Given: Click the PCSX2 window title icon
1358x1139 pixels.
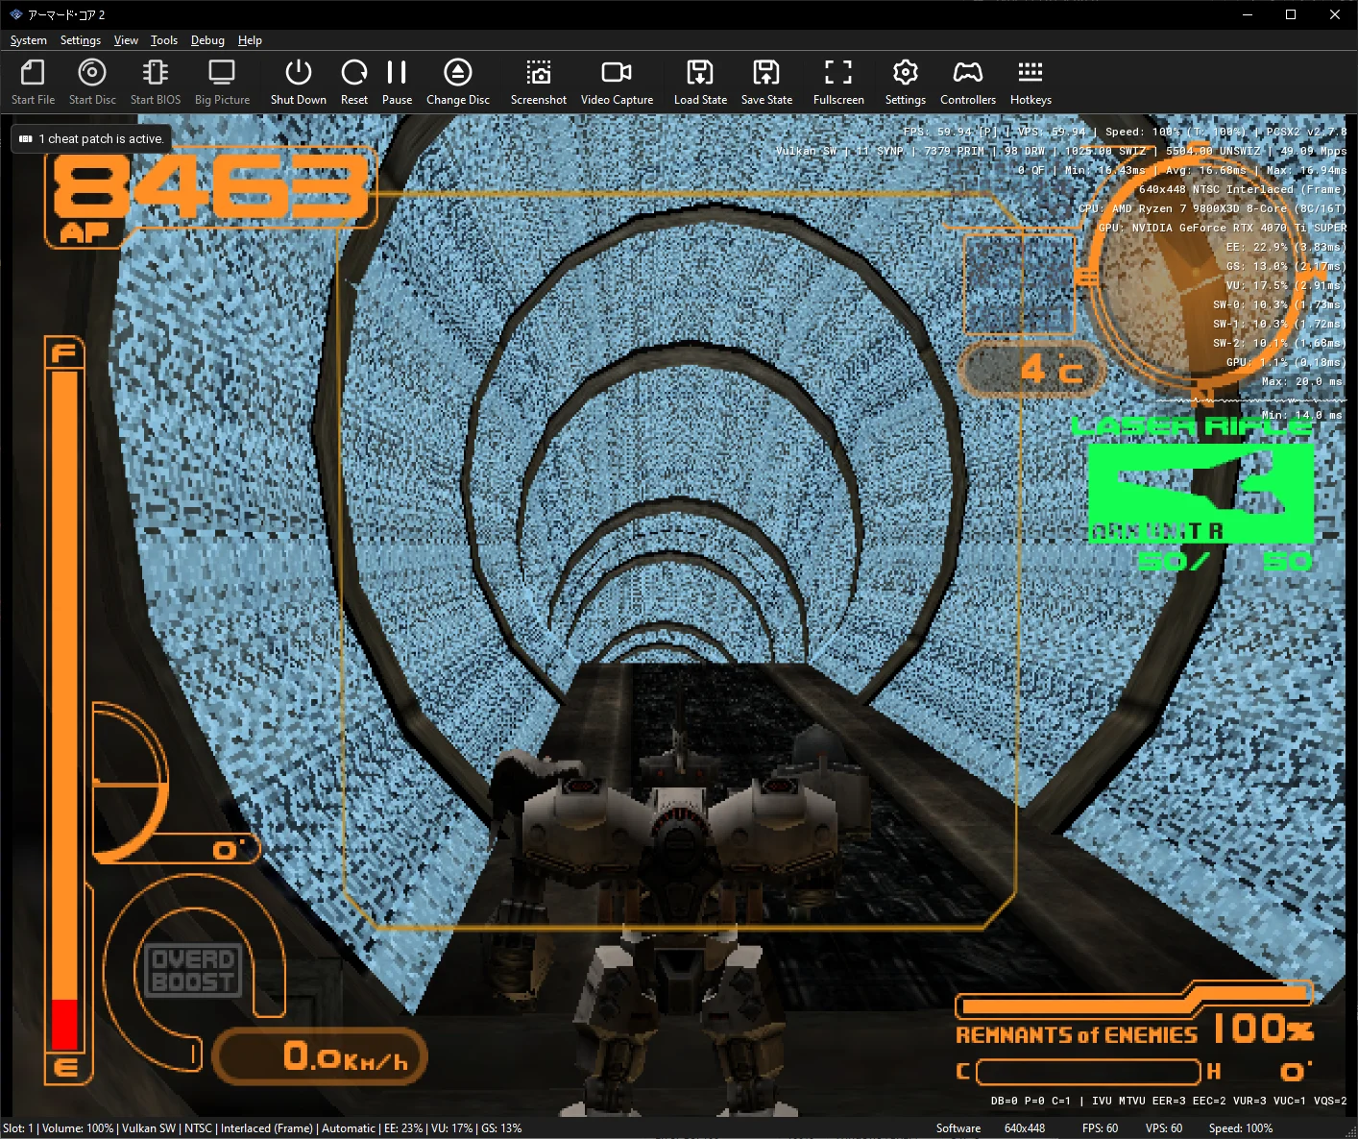Looking at the screenshot, I should click(x=15, y=14).
